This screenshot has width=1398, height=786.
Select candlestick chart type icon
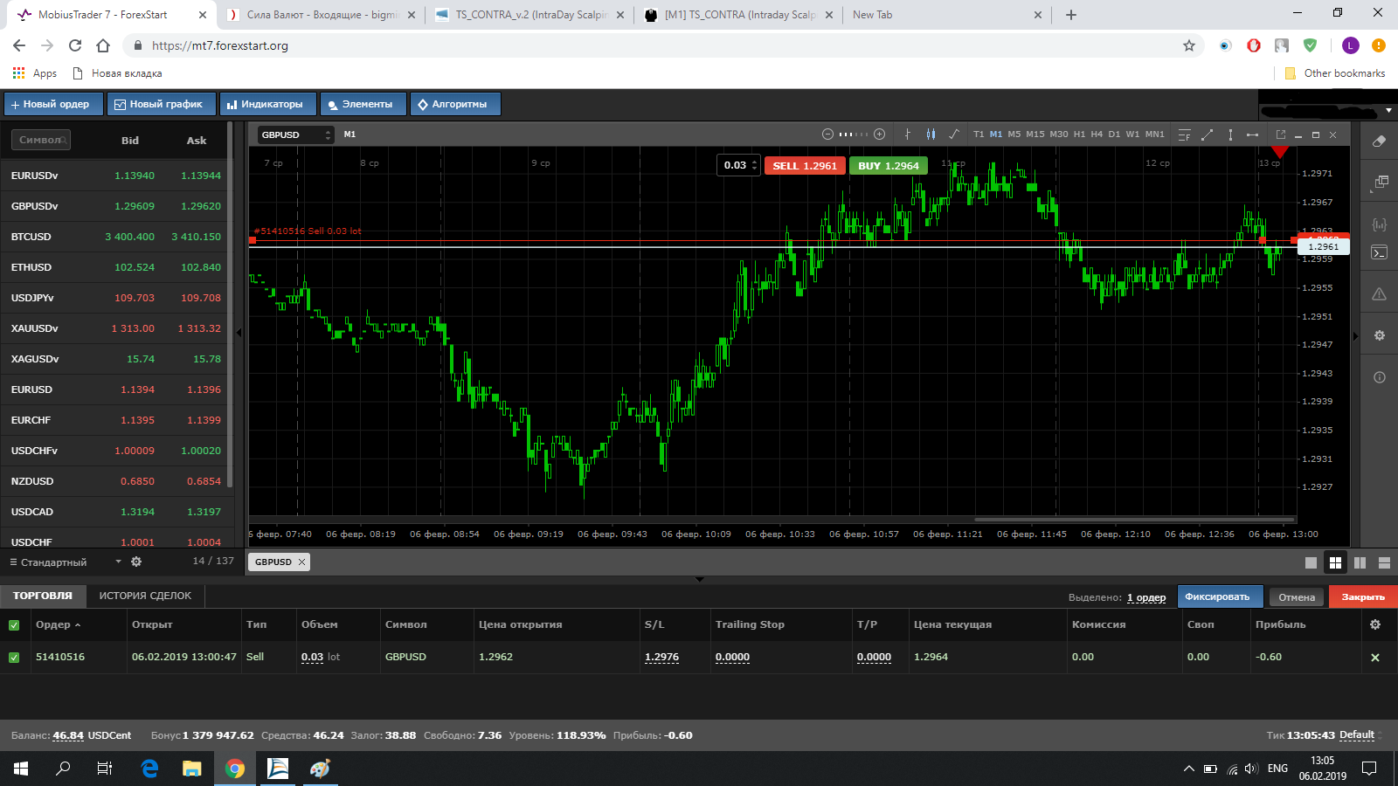click(x=931, y=134)
